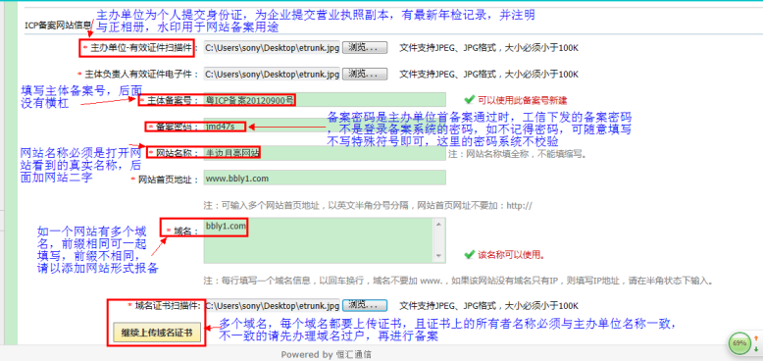Click file path field for 主办单位 scan
Viewport: 763px width, 361px height.
272,47
